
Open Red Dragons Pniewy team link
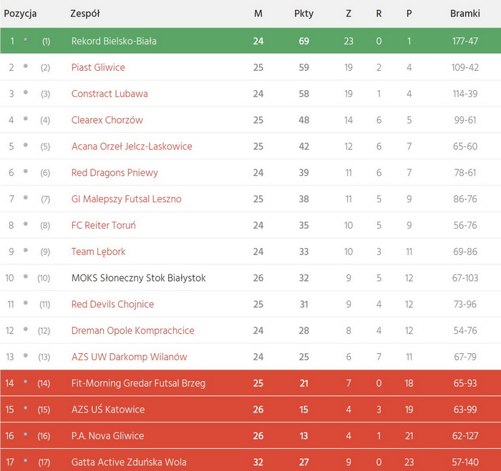coord(115,173)
